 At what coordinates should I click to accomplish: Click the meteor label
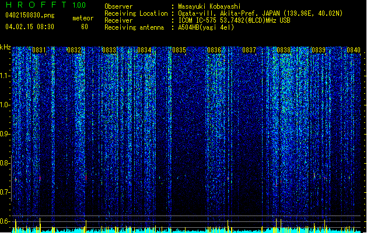coord(83,18)
